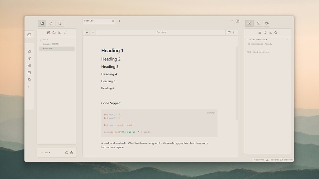Open the graph view from the left ribbon
This screenshot has width=319, height=179.
point(29,58)
